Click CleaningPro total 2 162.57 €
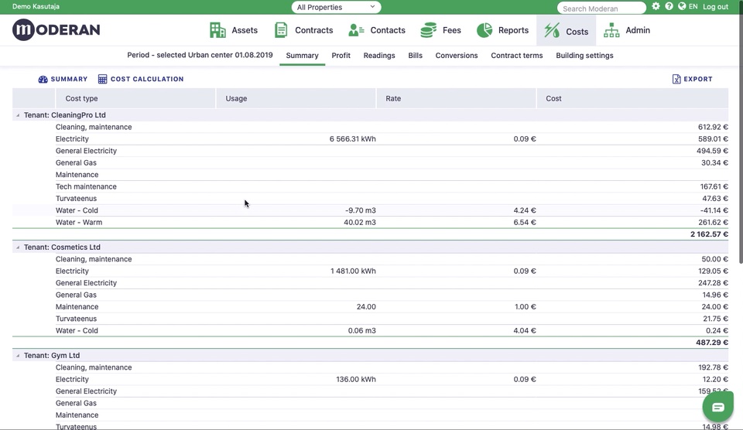This screenshot has height=430, width=743. pyautogui.click(x=709, y=234)
